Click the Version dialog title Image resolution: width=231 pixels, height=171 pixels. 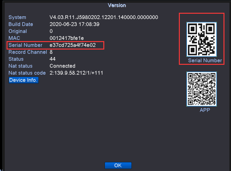pos(117,5)
